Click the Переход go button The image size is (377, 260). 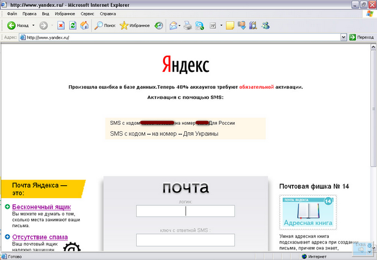tap(362, 38)
